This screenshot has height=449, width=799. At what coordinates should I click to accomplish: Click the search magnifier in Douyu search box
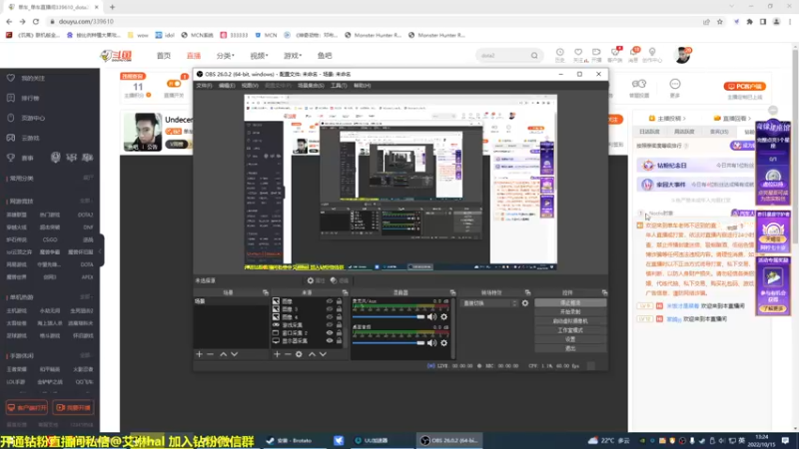click(x=534, y=56)
